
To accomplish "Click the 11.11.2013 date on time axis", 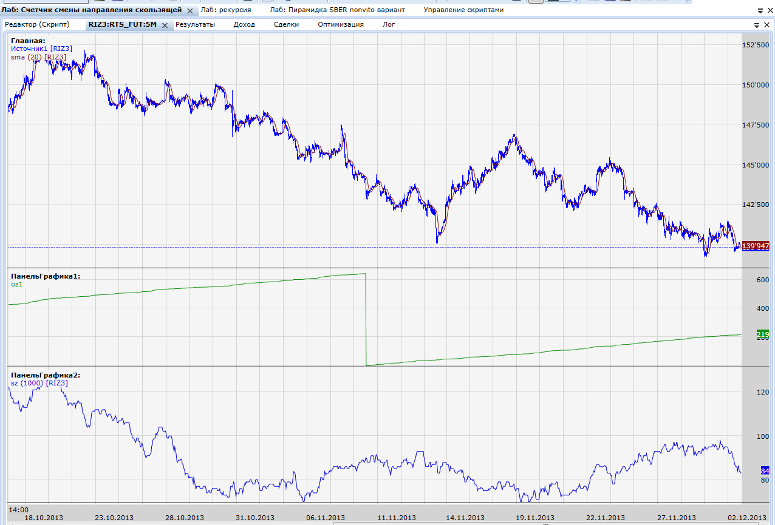I will tap(397, 518).
